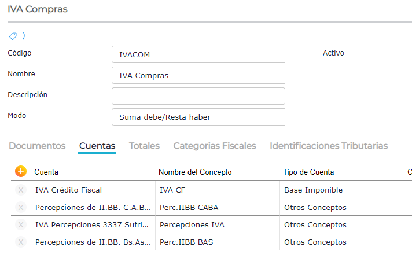Viewport: 412px width, 258px height.
Task: Open the Totales tab
Action: click(x=144, y=146)
